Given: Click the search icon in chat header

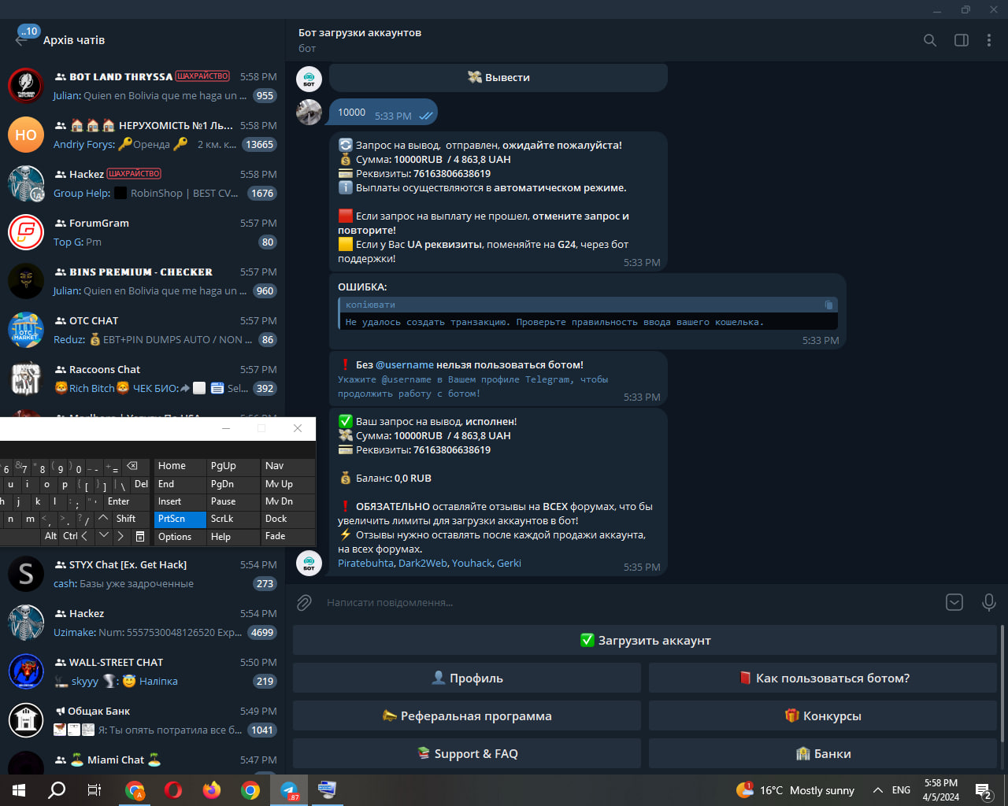Looking at the screenshot, I should 930,40.
